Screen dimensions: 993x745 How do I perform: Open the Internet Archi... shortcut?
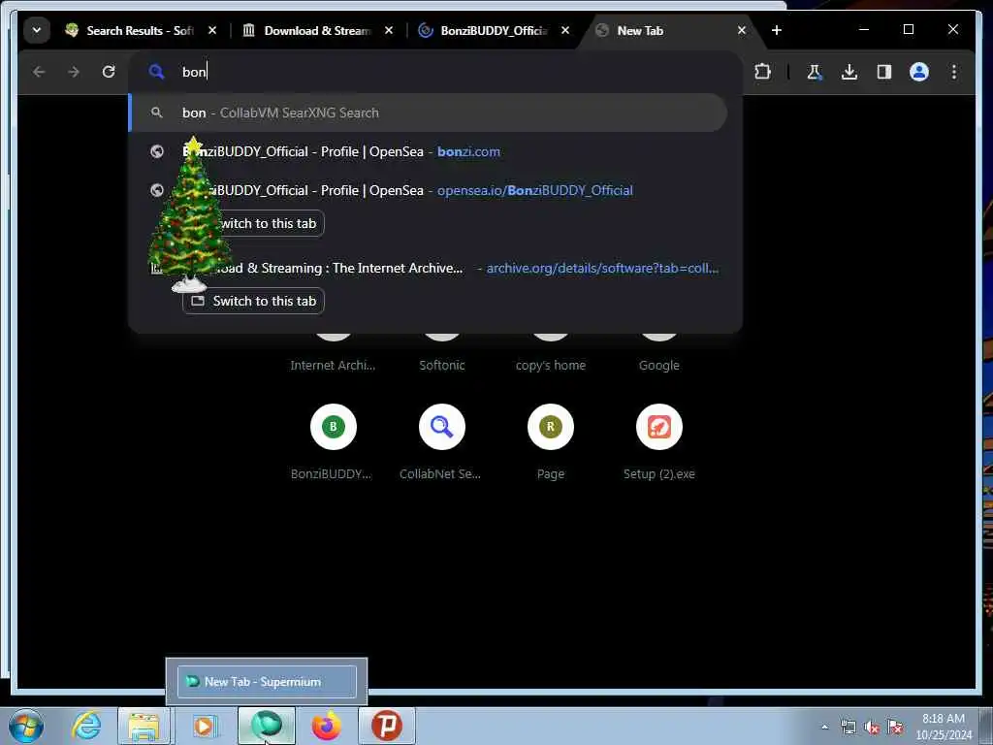click(x=334, y=356)
